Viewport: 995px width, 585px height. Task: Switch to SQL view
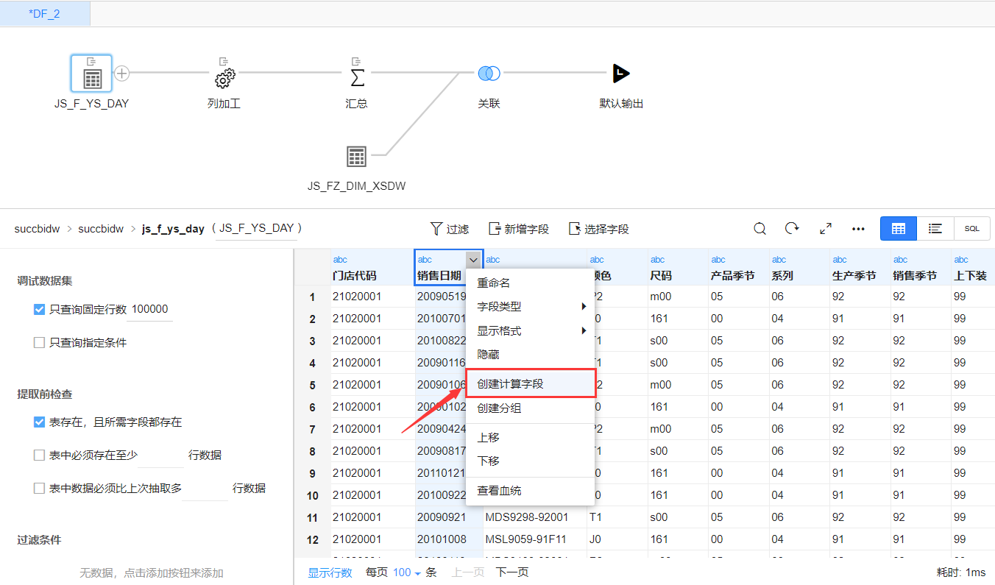pyautogui.click(x=972, y=229)
